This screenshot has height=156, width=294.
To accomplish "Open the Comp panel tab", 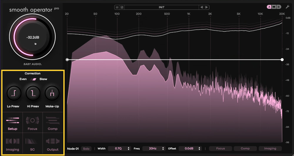I will [53, 123].
